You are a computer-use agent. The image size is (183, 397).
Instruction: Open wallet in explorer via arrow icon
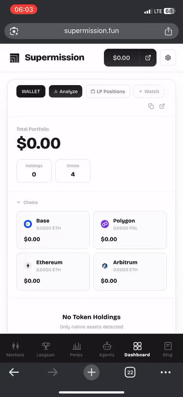162,106
